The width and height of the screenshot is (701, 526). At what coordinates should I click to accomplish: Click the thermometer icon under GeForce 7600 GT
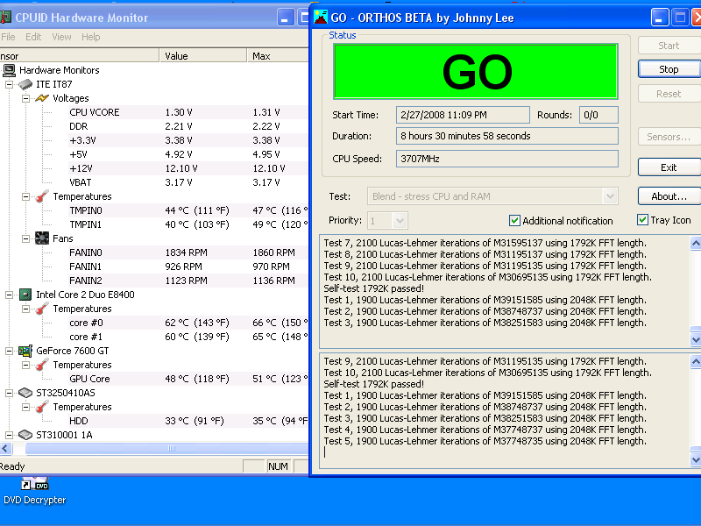(42, 365)
